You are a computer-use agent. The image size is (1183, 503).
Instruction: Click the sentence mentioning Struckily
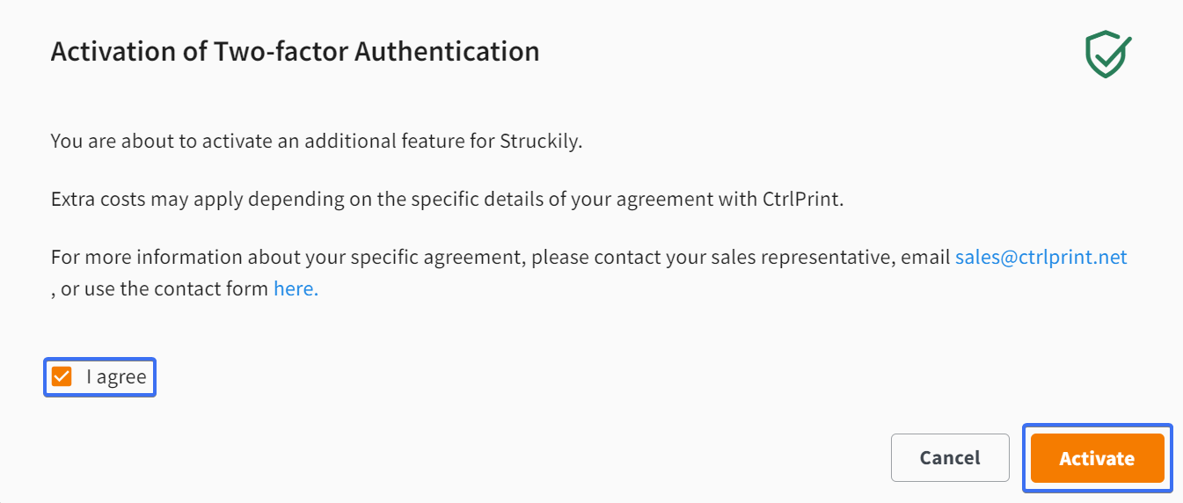317,141
